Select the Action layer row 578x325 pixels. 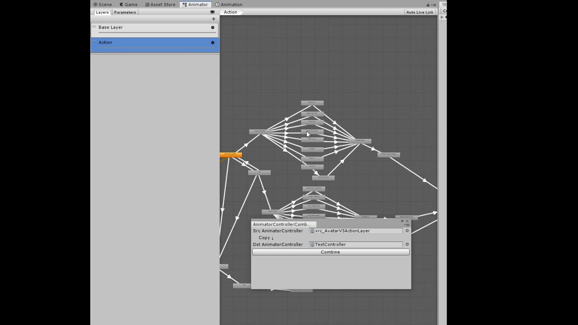[155, 45]
